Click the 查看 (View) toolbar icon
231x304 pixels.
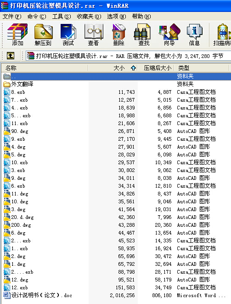click(x=94, y=34)
